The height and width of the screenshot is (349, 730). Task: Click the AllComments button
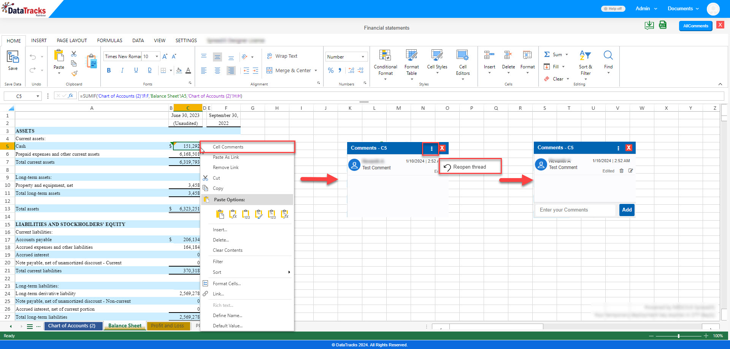(695, 26)
